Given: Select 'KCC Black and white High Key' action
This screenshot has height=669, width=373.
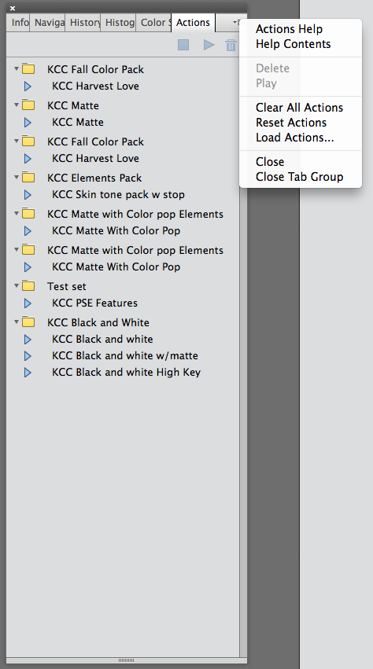Looking at the screenshot, I should 126,372.
